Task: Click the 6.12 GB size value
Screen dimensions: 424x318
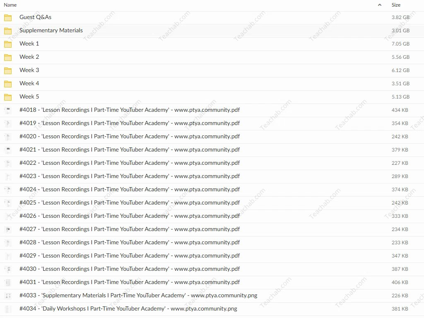Action: [x=400, y=70]
